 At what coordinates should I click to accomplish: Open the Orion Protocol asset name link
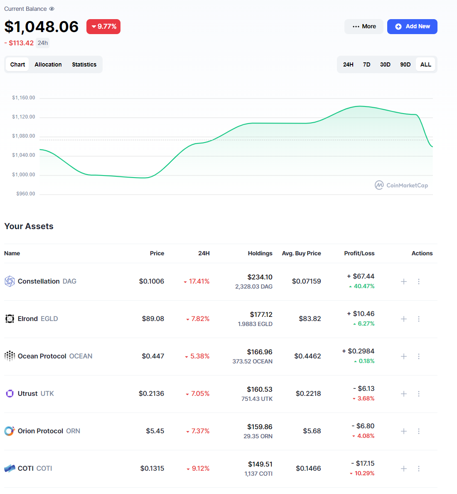[x=40, y=431]
